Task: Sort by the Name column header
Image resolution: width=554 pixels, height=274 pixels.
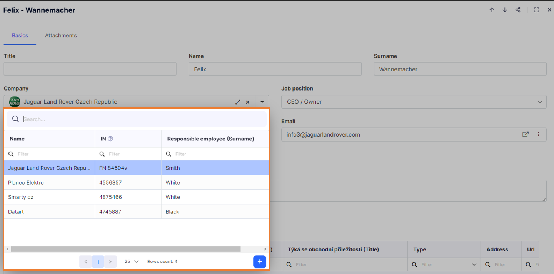Action: tap(50, 139)
